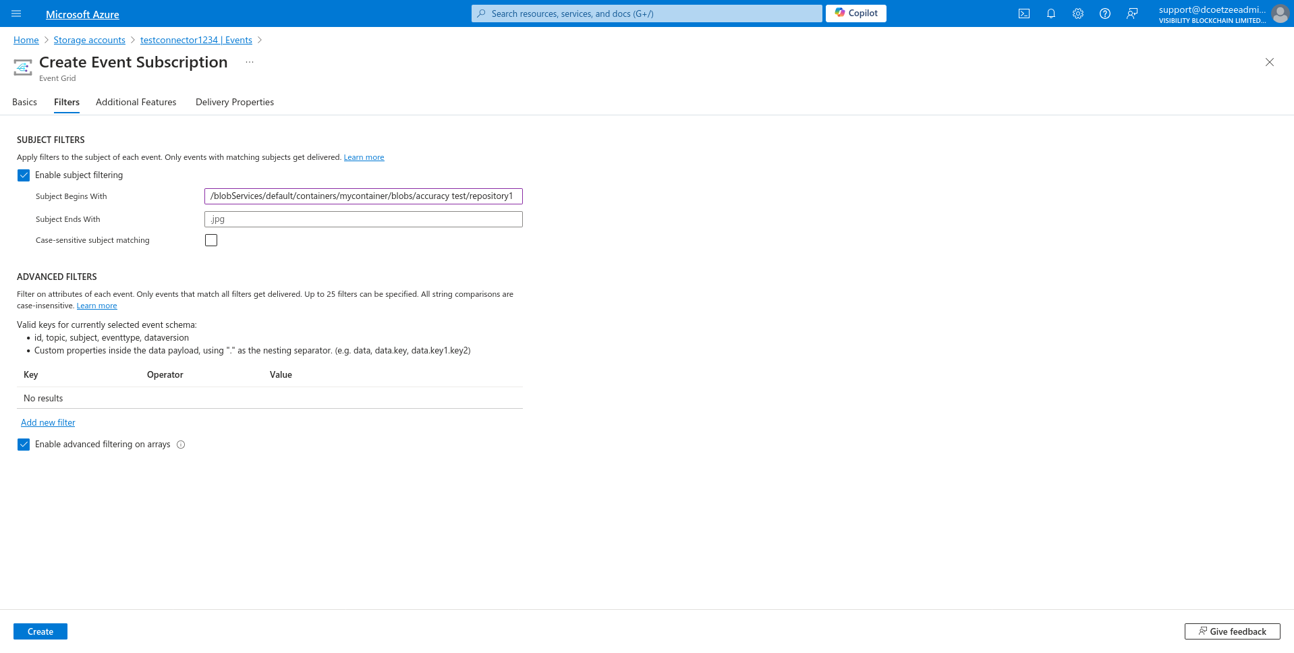Open portal settings gear

[x=1077, y=13]
